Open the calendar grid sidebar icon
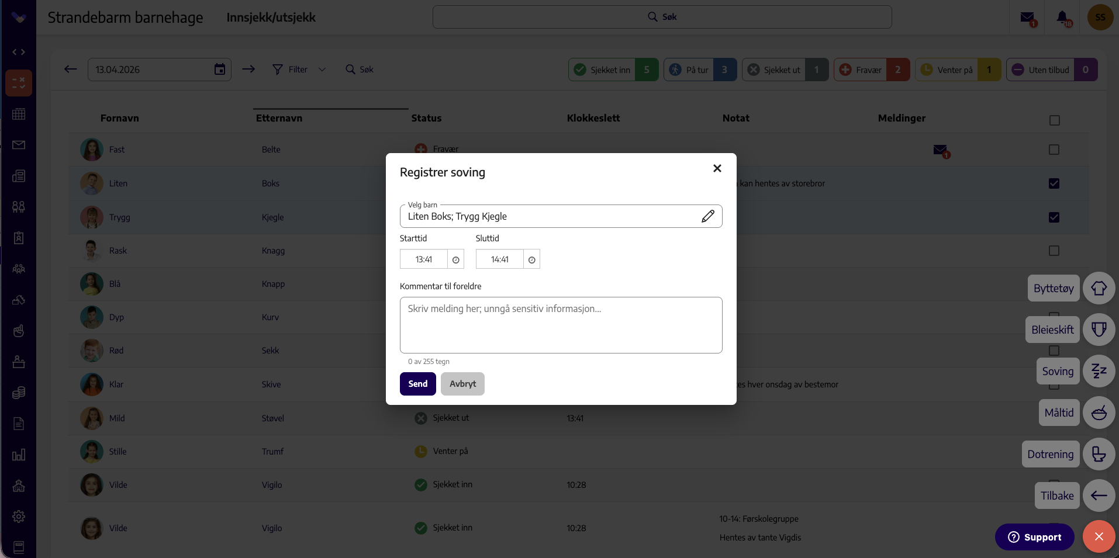Viewport: 1119px width, 558px height. (x=19, y=114)
